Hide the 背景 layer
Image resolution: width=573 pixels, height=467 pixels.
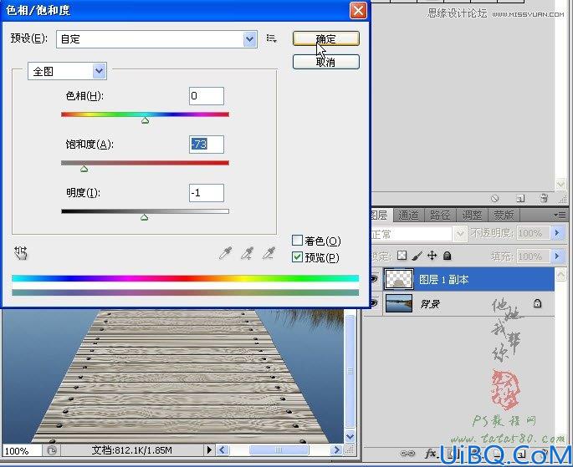pos(374,303)
